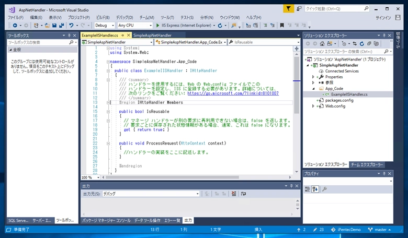This screenshot has height=238, width=408.
Task: Refresh the Solution Explorer
Action: [x=362, y=44]
